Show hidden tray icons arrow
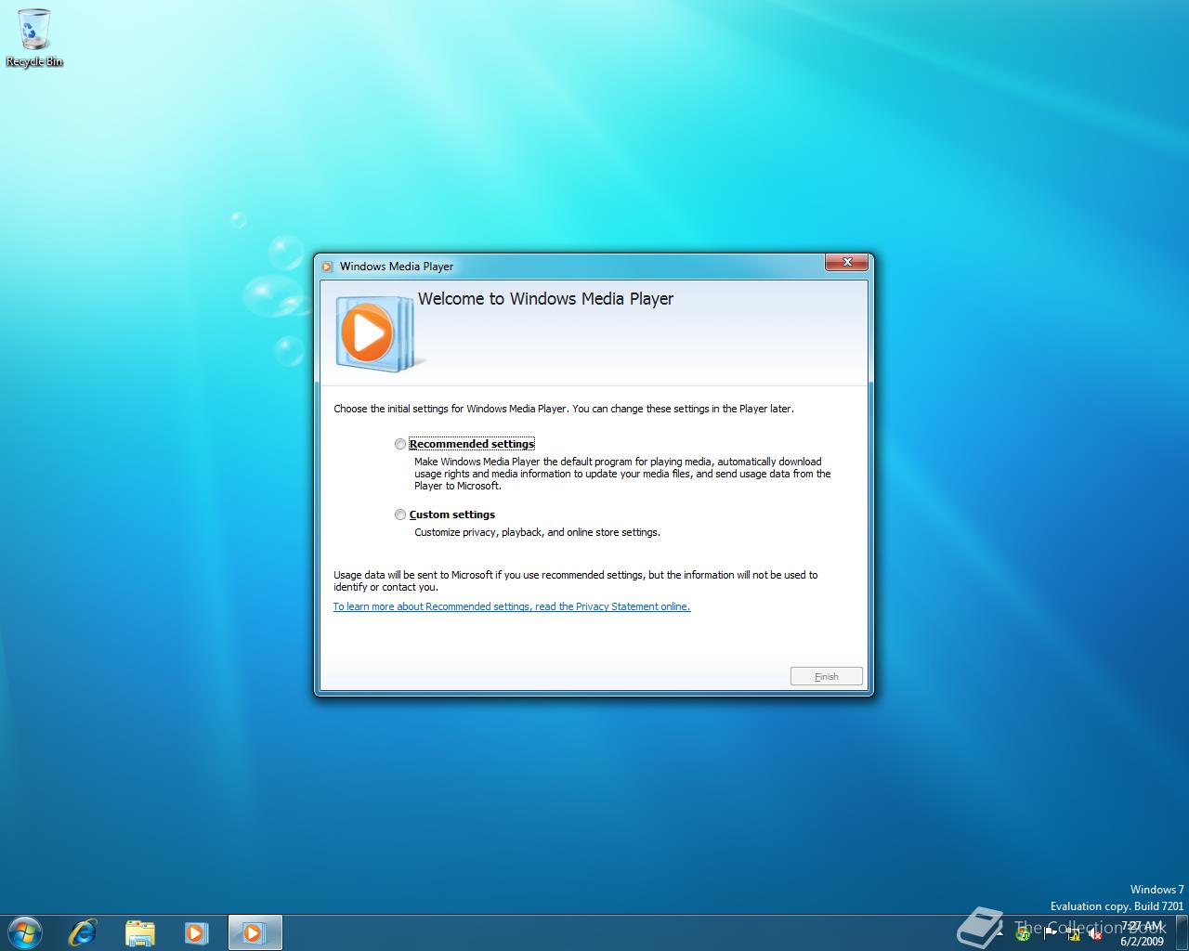The image size is (1189, 951). [1000, 933]
